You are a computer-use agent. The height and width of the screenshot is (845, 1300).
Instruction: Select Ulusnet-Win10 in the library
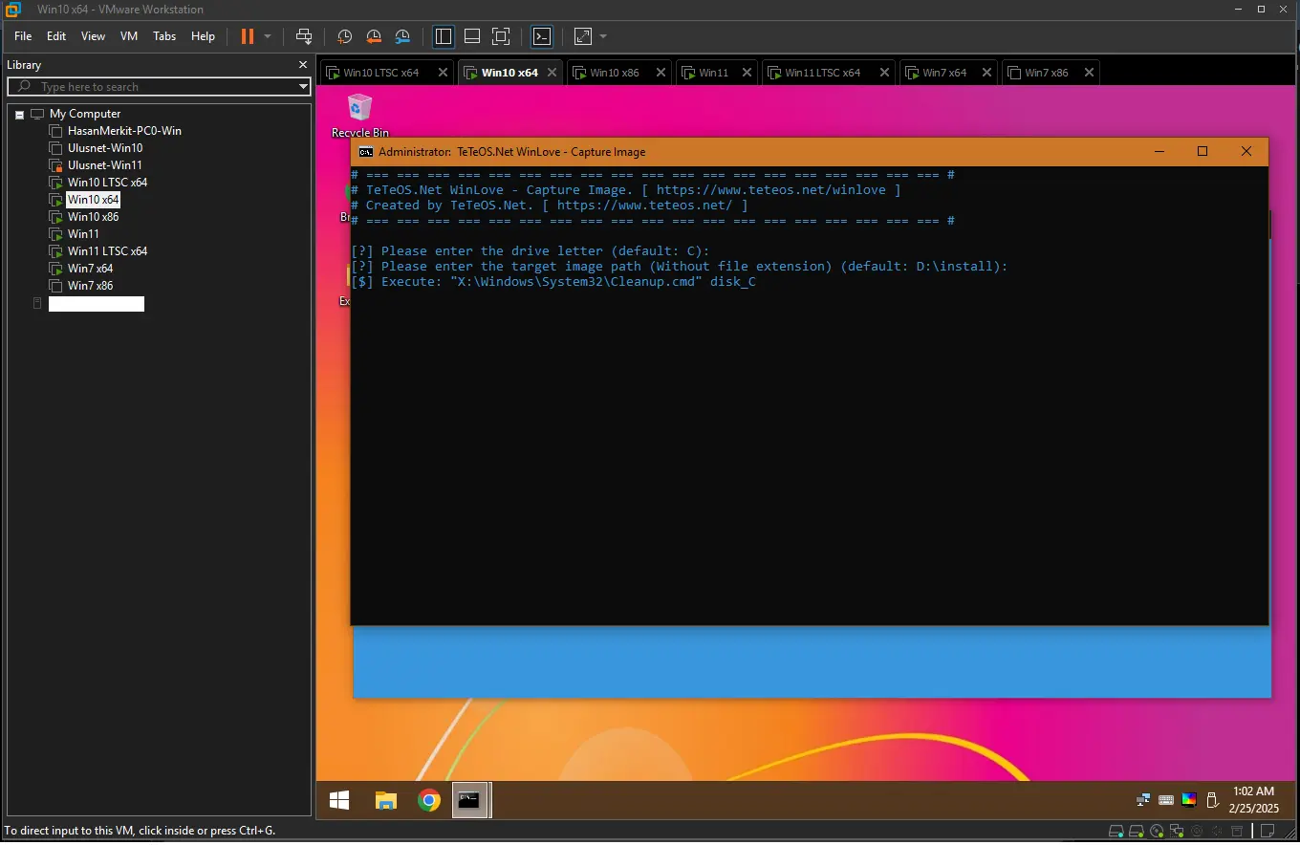point(105,148)
